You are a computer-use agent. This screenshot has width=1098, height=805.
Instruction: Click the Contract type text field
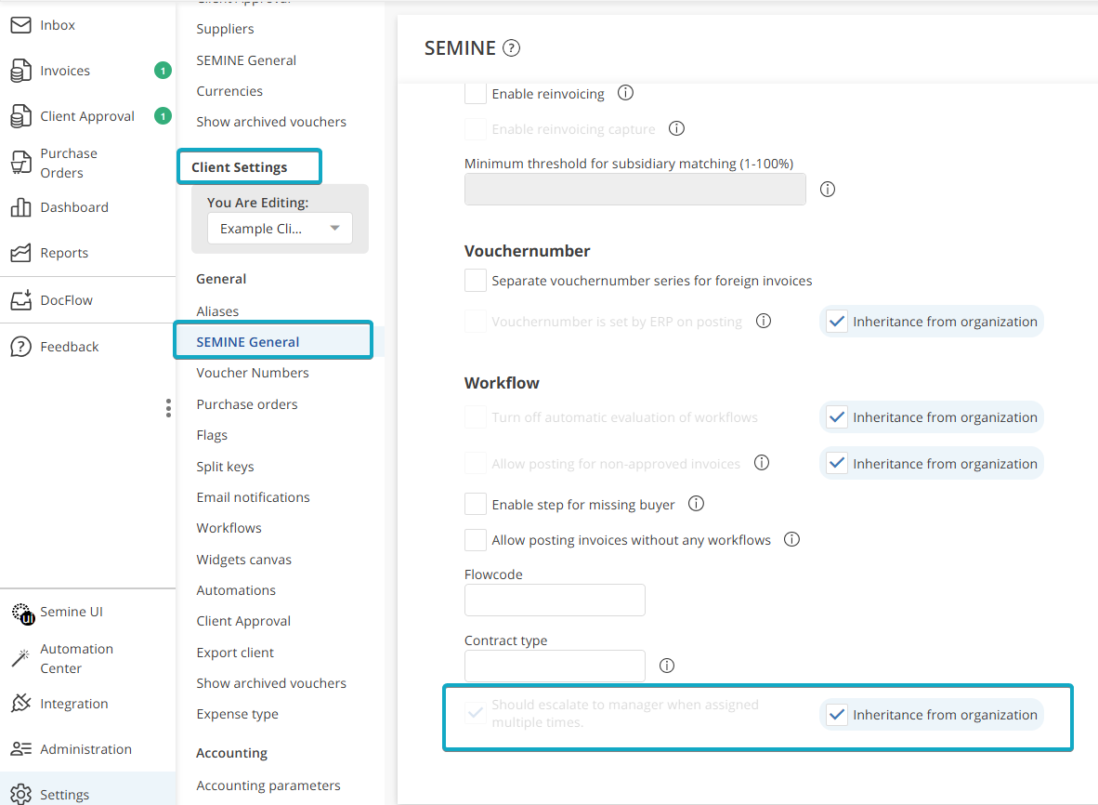pyautogui.click(x=555, y=666)
